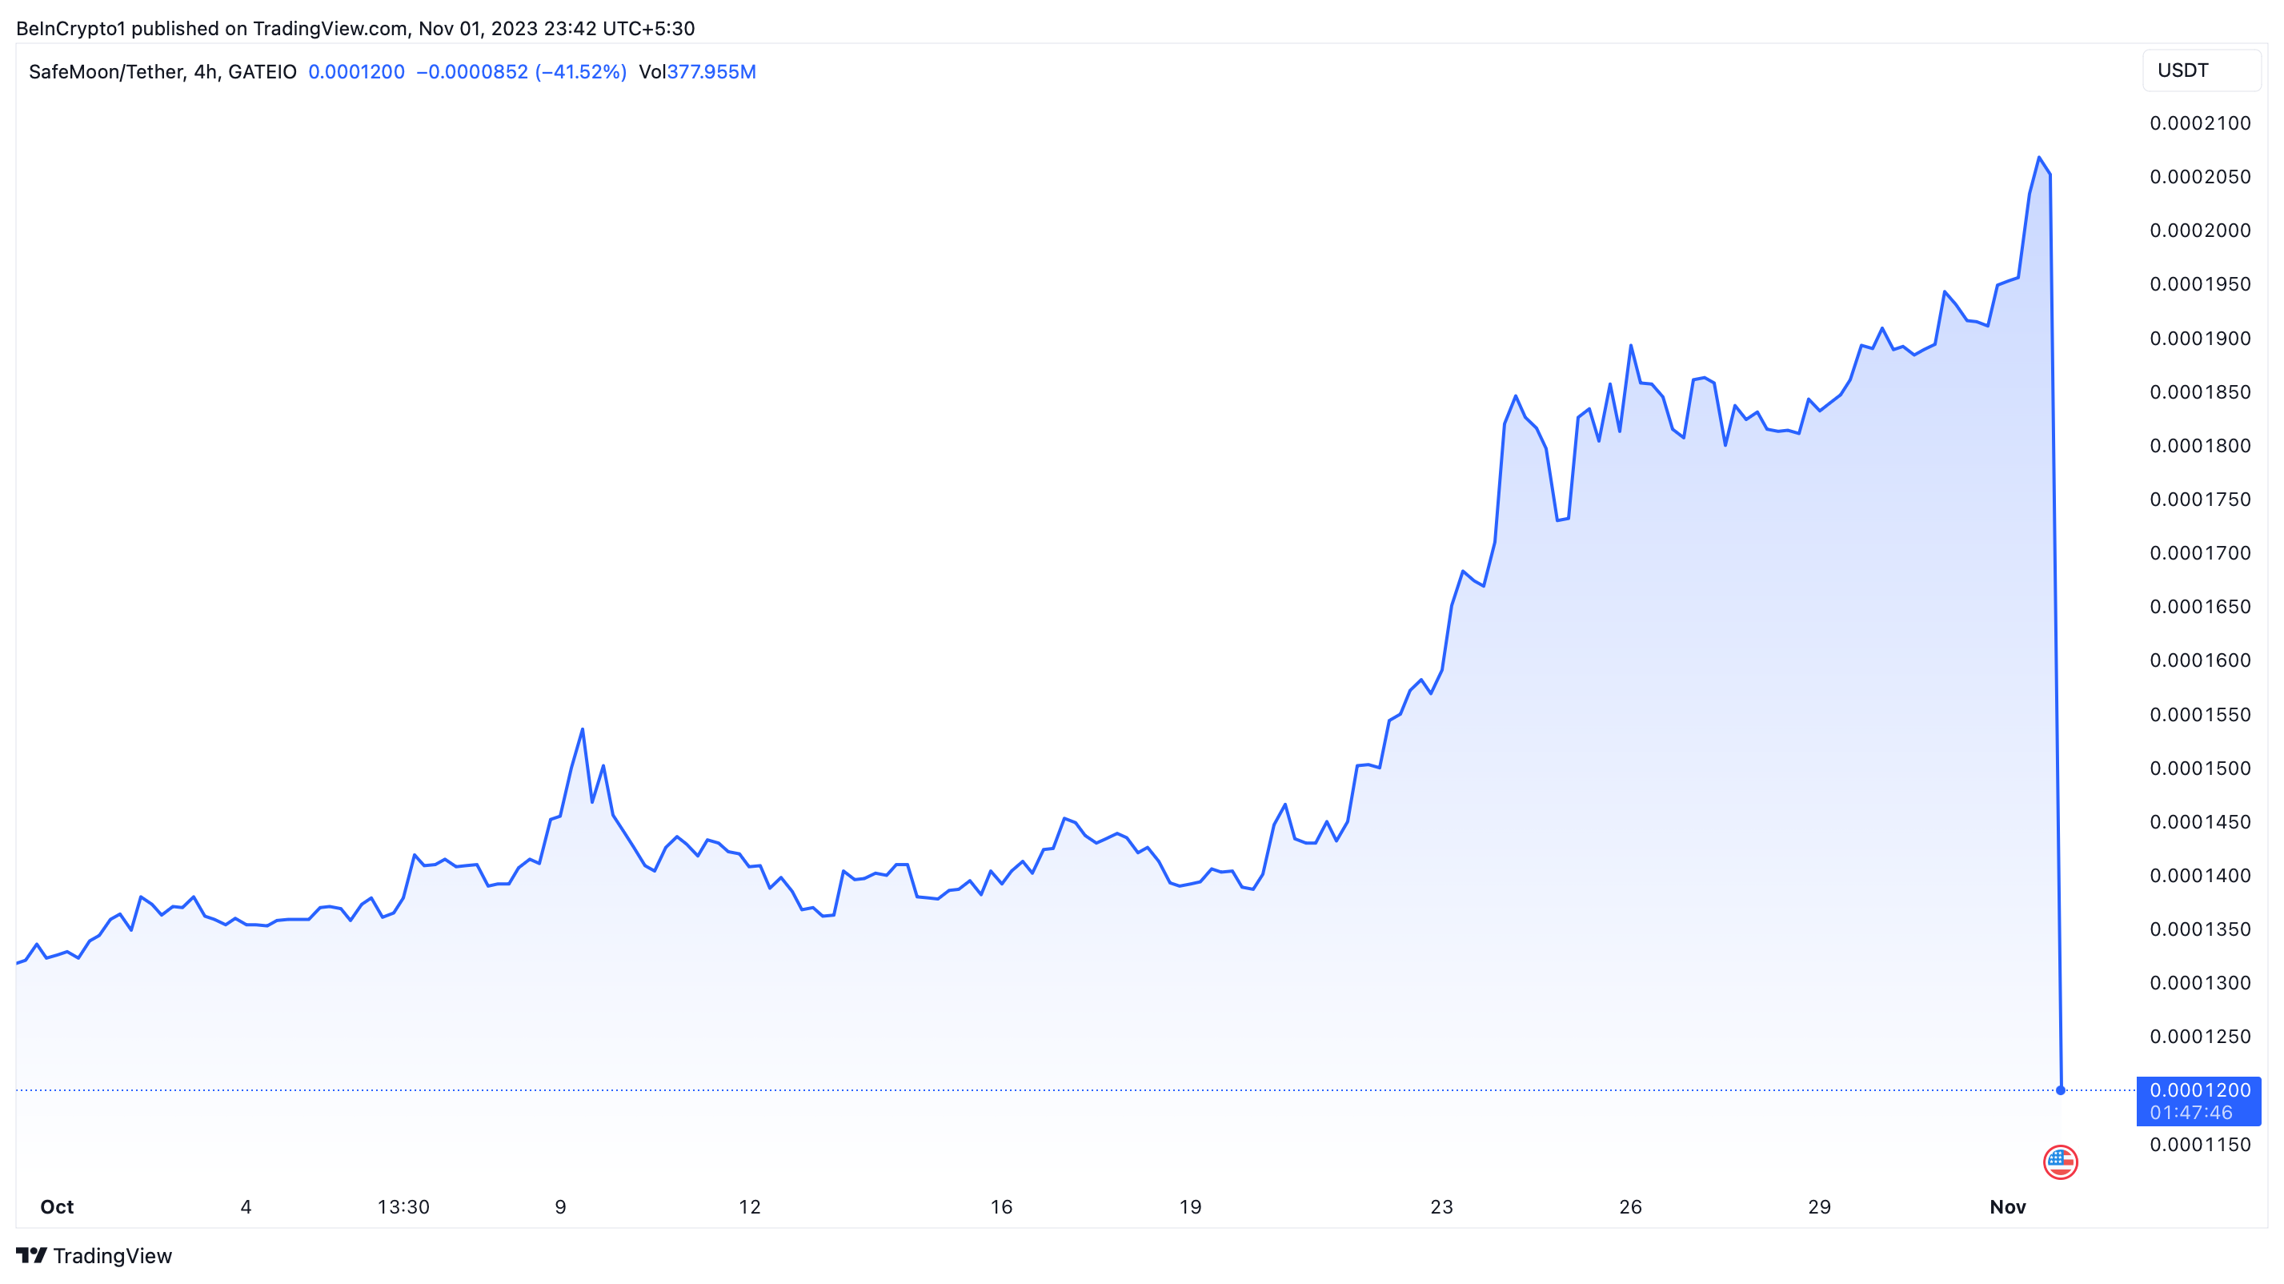Click the 23 date label on time axis
The height and width of the screenshot is (1284, 2284).
[x=1441, y=1207]
